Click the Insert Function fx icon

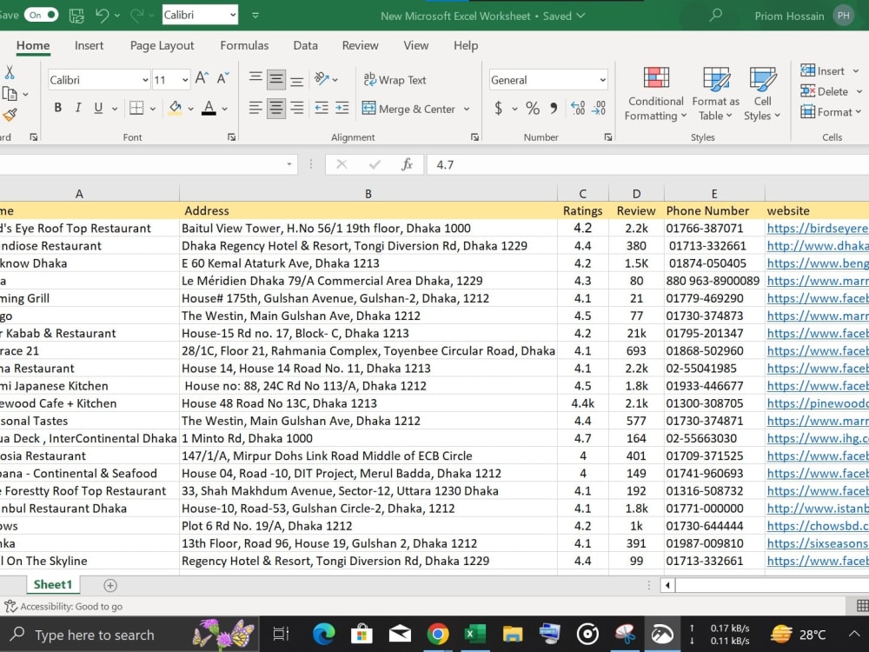(408, 164)
